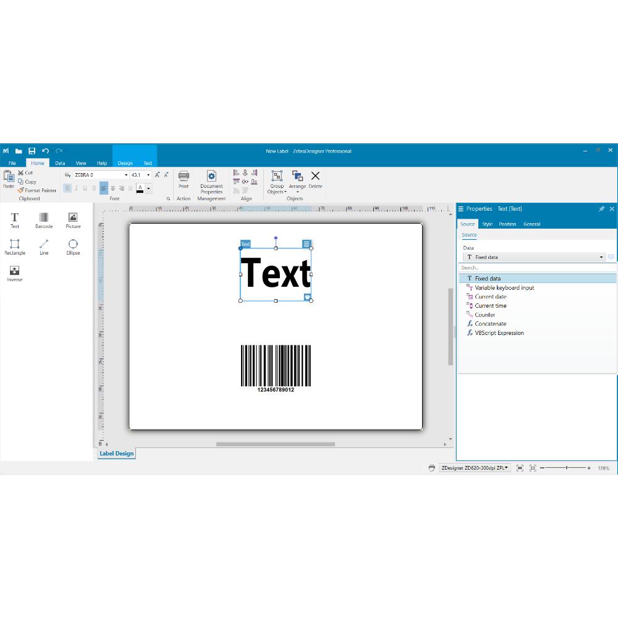The width and height of the screenshot is (618, 618).
Task: Pick the Ellipse shape tool
Action: pyautogui.click(x=73, y=246)
